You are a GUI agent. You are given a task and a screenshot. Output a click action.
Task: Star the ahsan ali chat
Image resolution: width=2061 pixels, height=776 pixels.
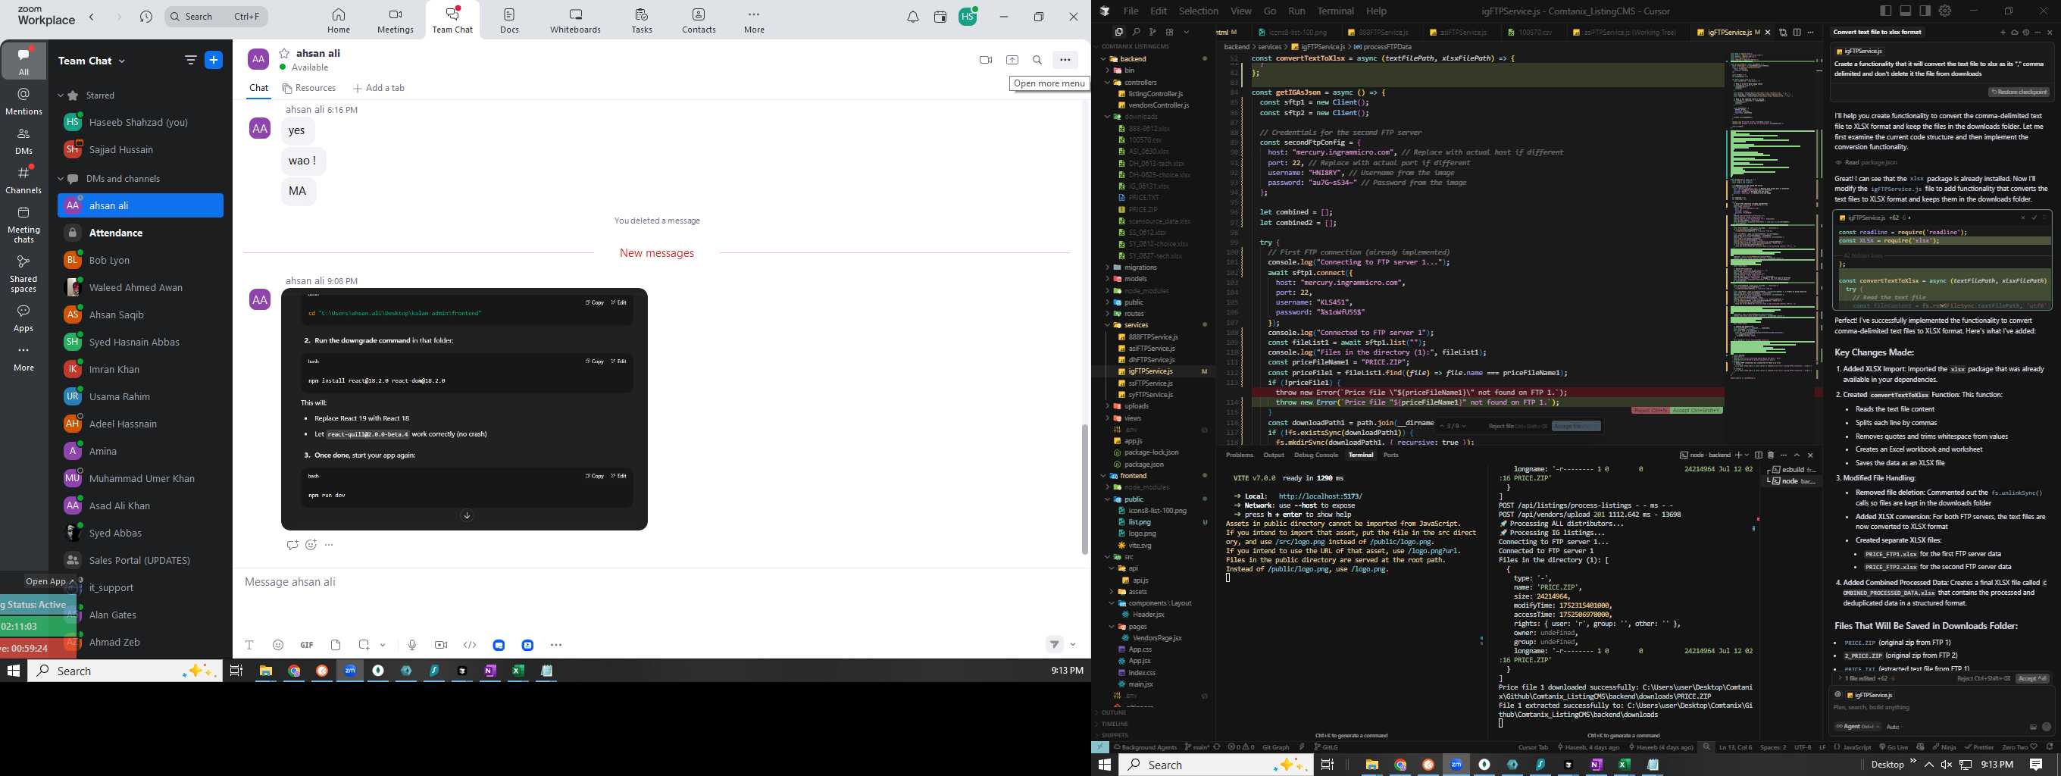tap(284, 53)
